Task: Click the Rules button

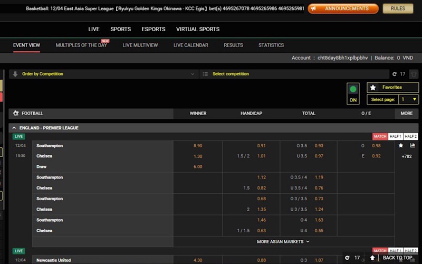Action: (398, 8)
